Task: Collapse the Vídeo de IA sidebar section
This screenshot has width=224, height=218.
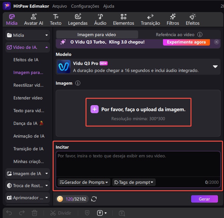Action: [x=46, y=47]
